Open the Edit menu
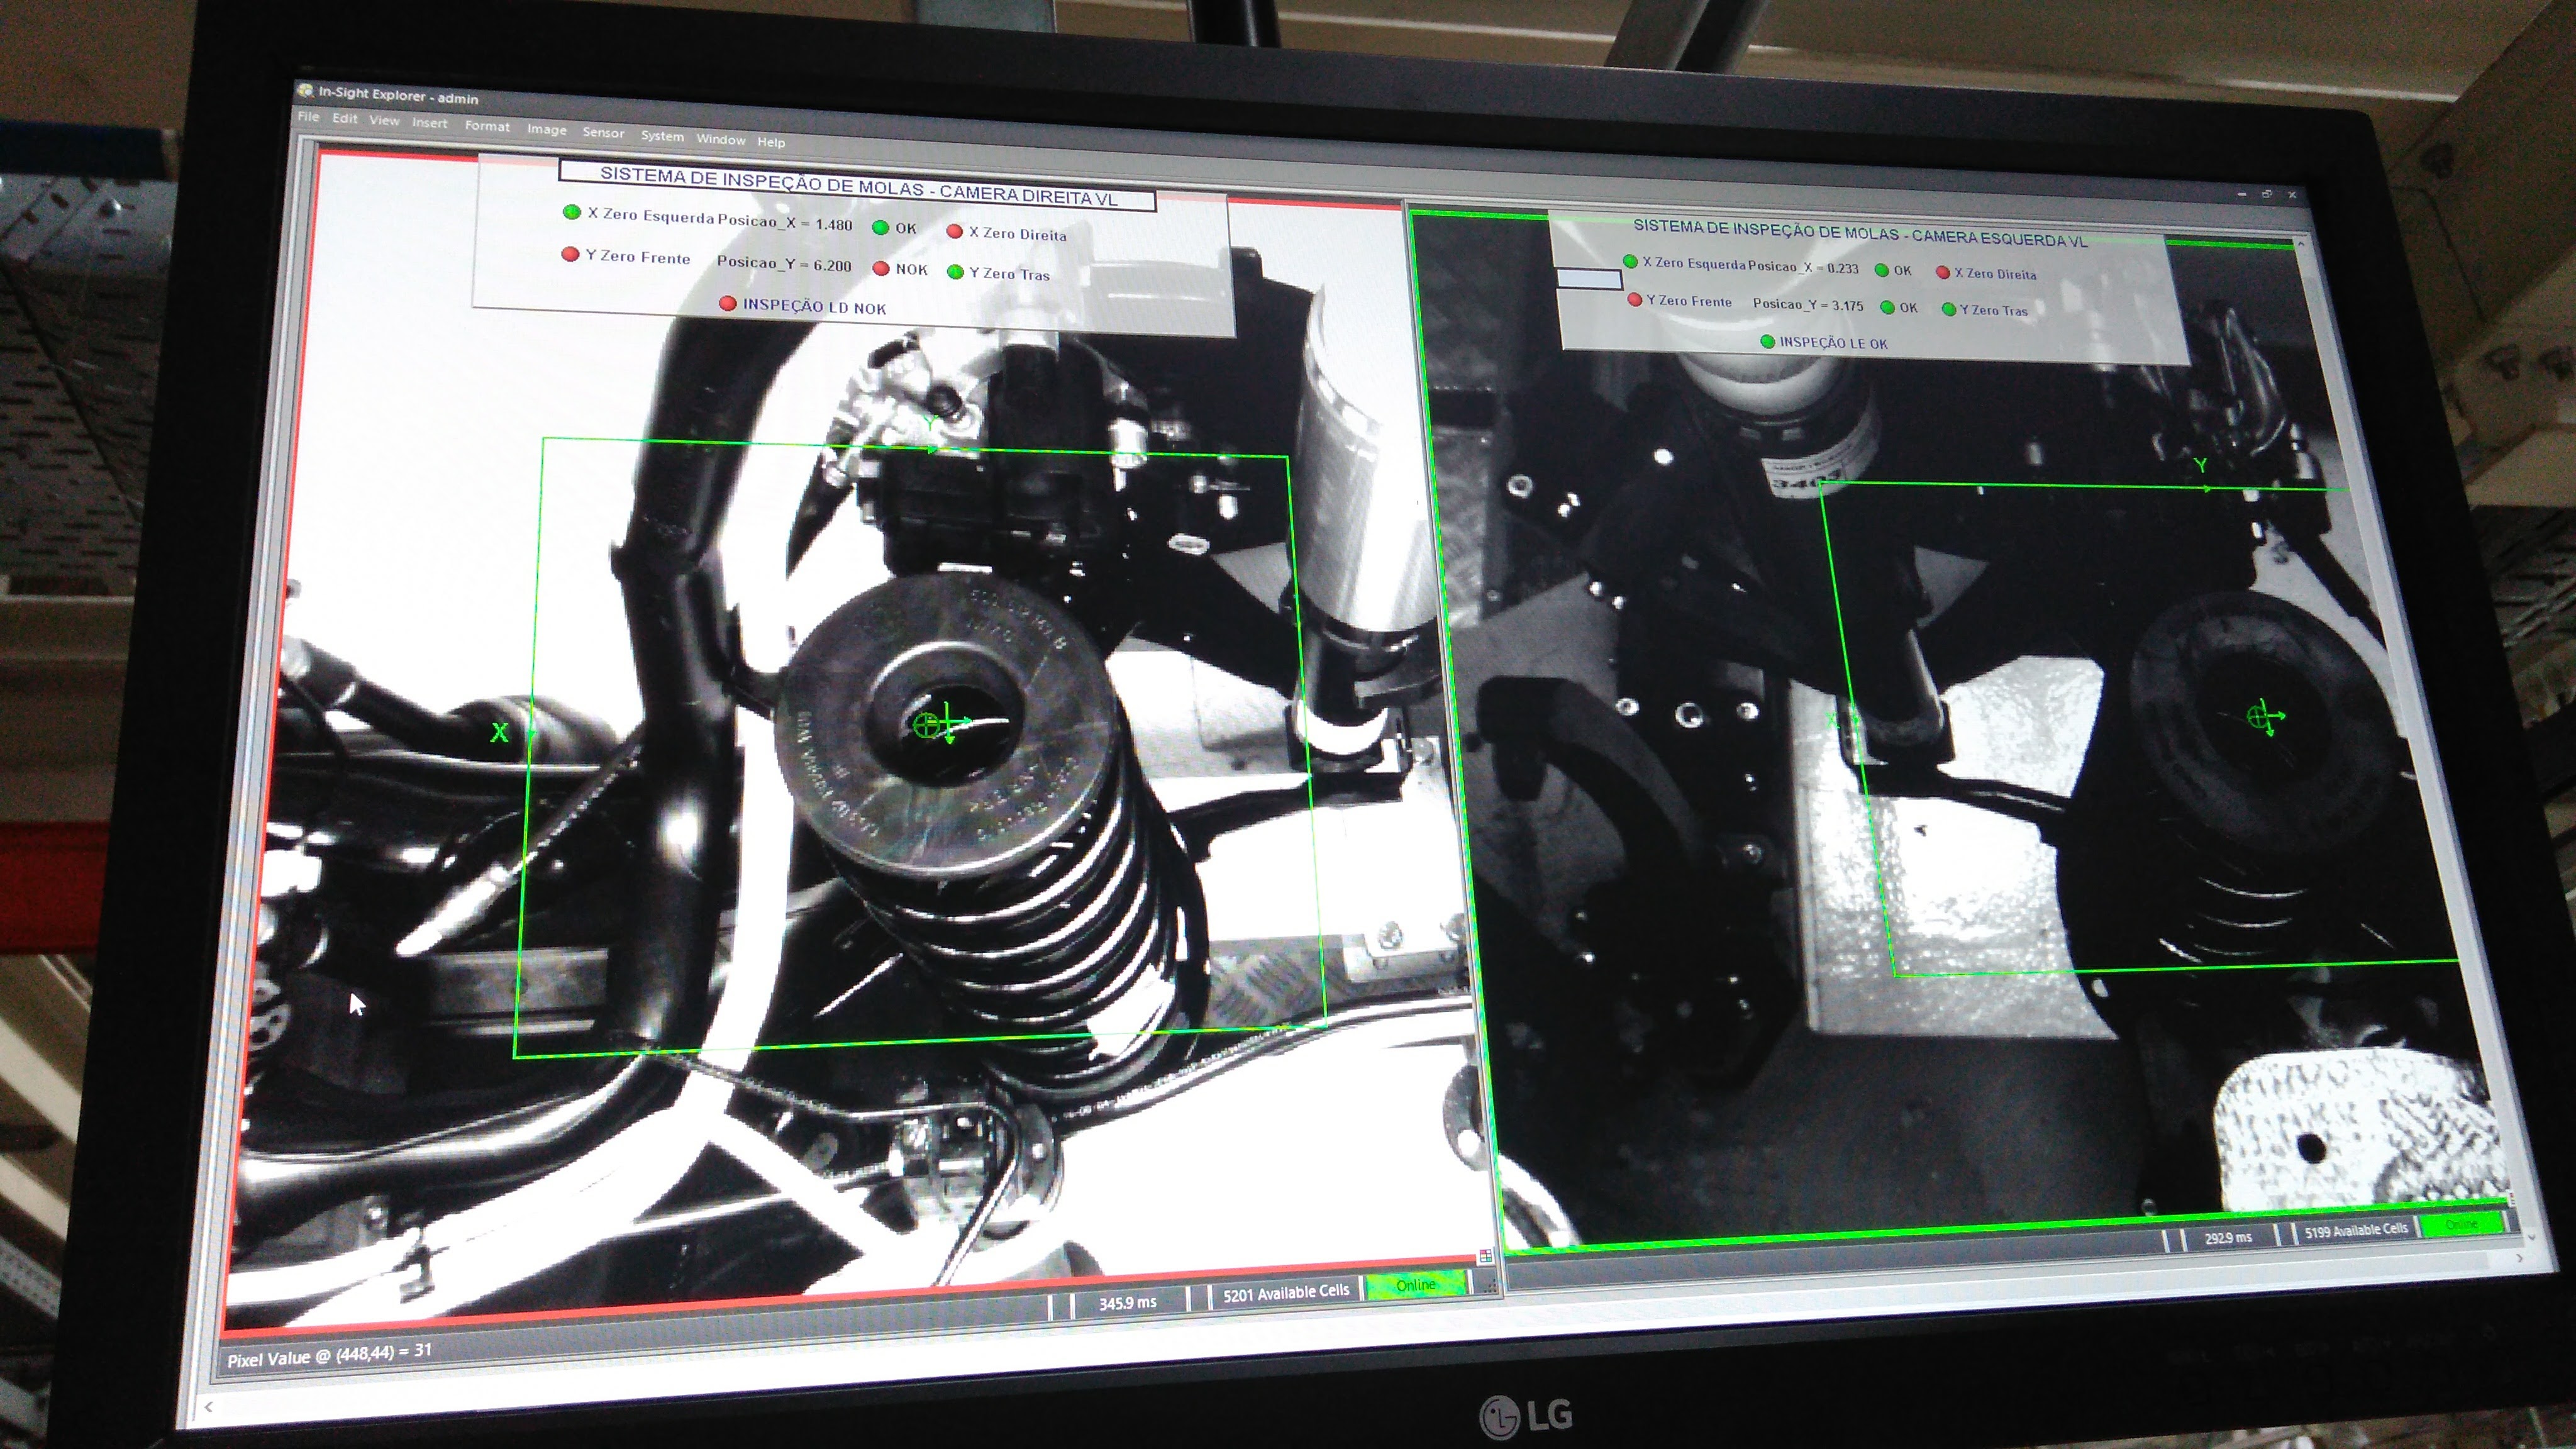 click(345, 118)
